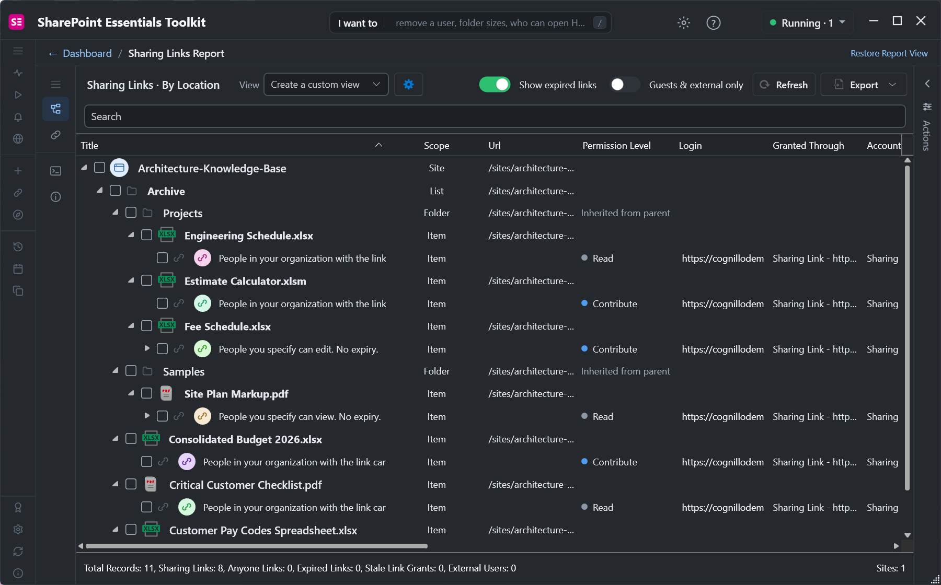Click Restore Report View link
941x585 pixels.
pos(889,53)
